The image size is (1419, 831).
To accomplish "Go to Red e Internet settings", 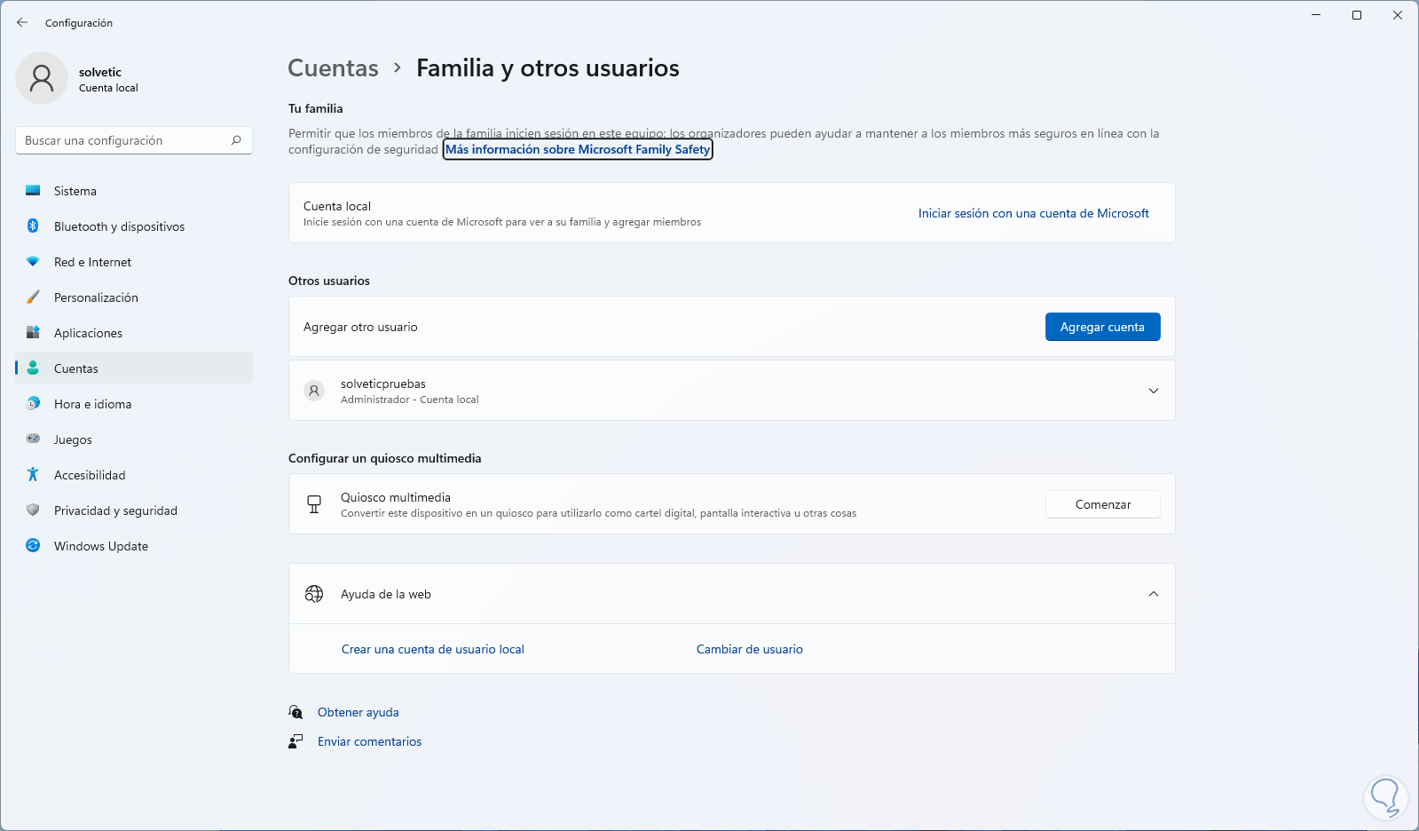I will click(92, 262).
